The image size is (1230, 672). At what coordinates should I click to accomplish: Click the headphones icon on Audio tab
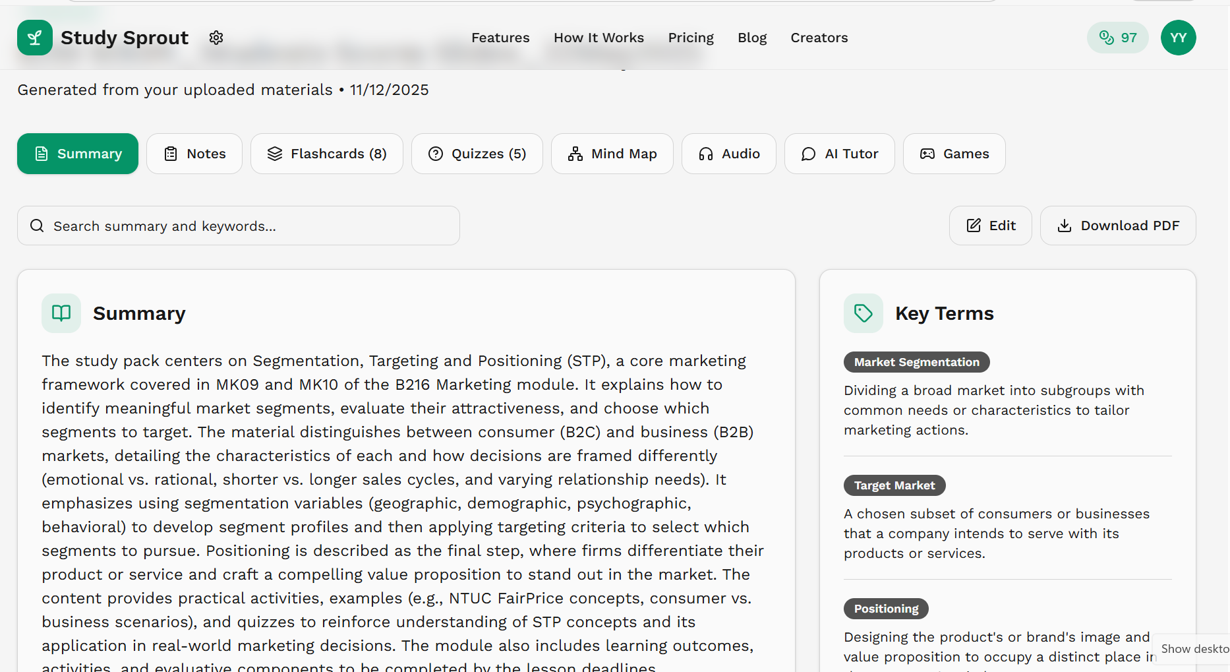pos(706,154)
